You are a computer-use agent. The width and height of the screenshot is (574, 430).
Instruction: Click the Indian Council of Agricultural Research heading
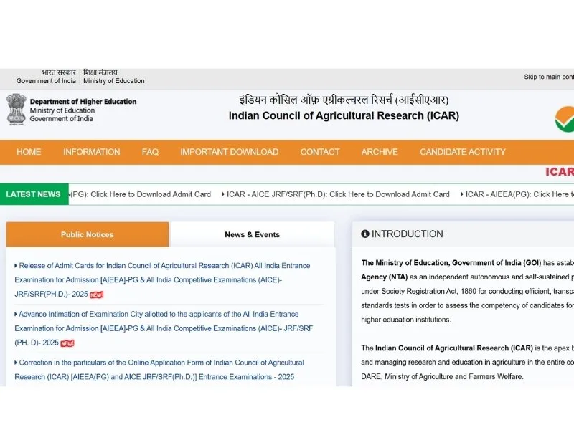[344, 115]
